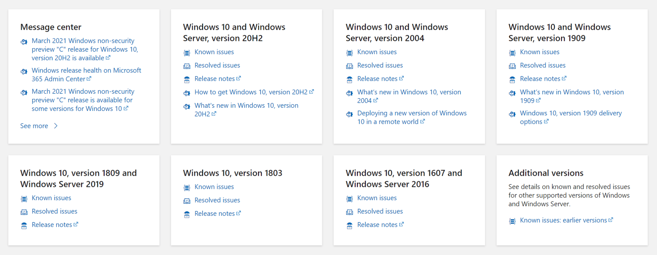Open Resolved issues for version 20H2
Viewport: 657px width, 255px height.
click(x=217, y=65)
